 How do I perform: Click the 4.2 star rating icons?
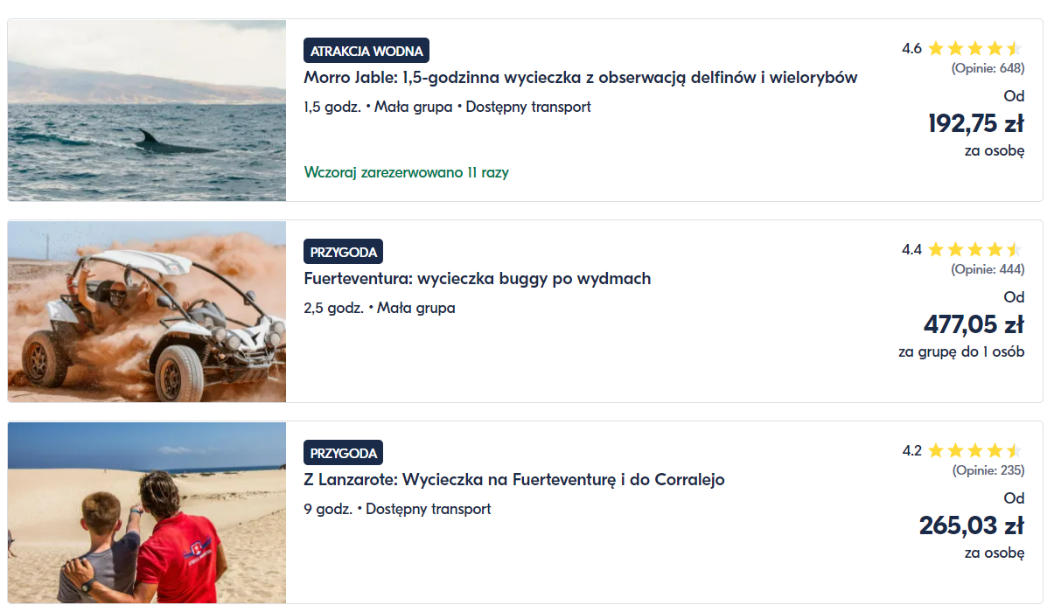tap(975, 451)
